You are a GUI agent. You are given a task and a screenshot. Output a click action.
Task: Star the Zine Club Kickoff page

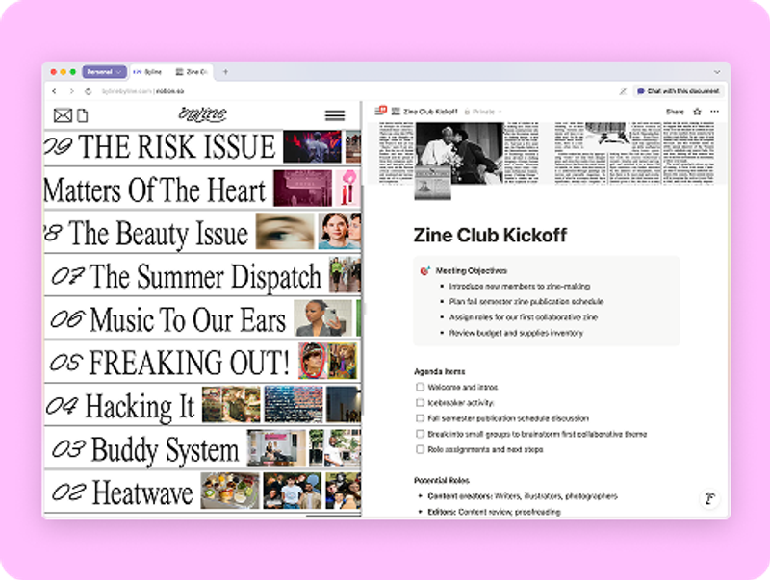coord(697,112)
